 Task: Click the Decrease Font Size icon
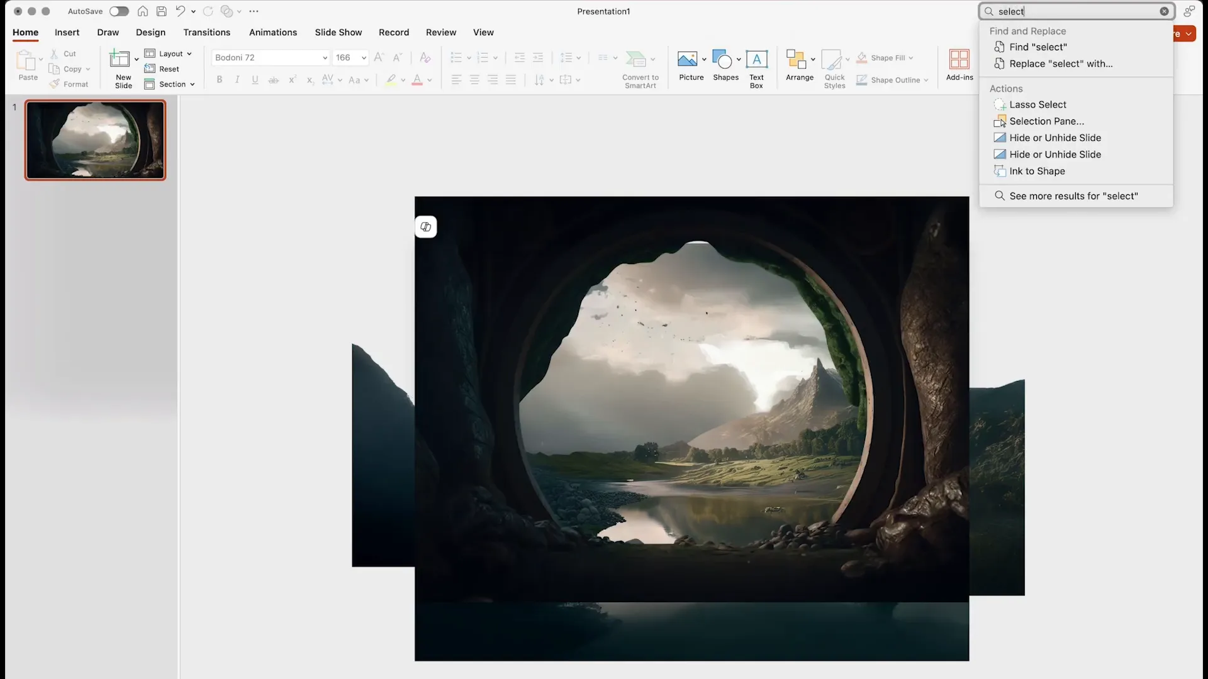pyautogui.click(x=398, y=57)
